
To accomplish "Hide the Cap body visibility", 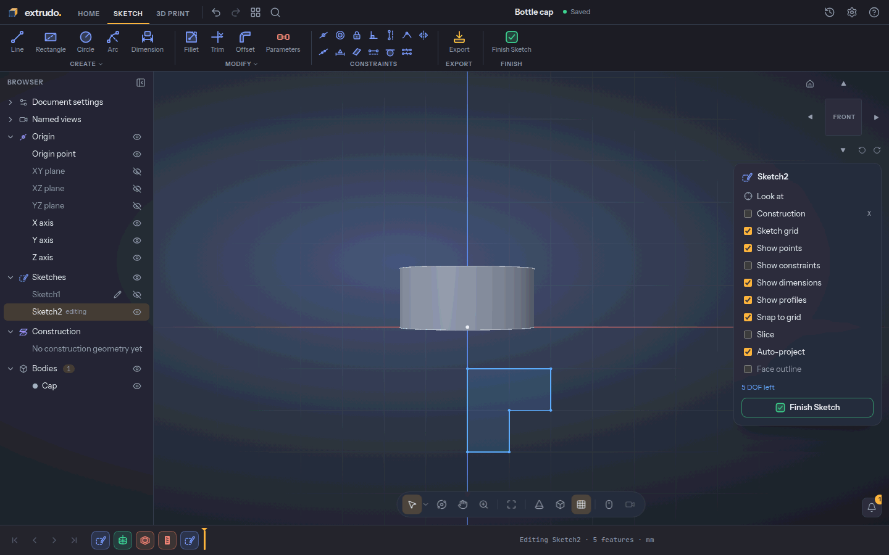I will pyautogui.click(x=137, y=386).
